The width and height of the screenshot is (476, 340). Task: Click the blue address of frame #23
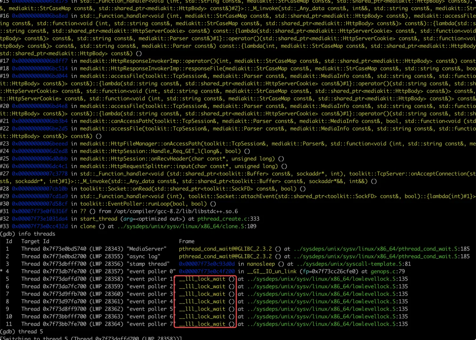(x=40, y=143)
